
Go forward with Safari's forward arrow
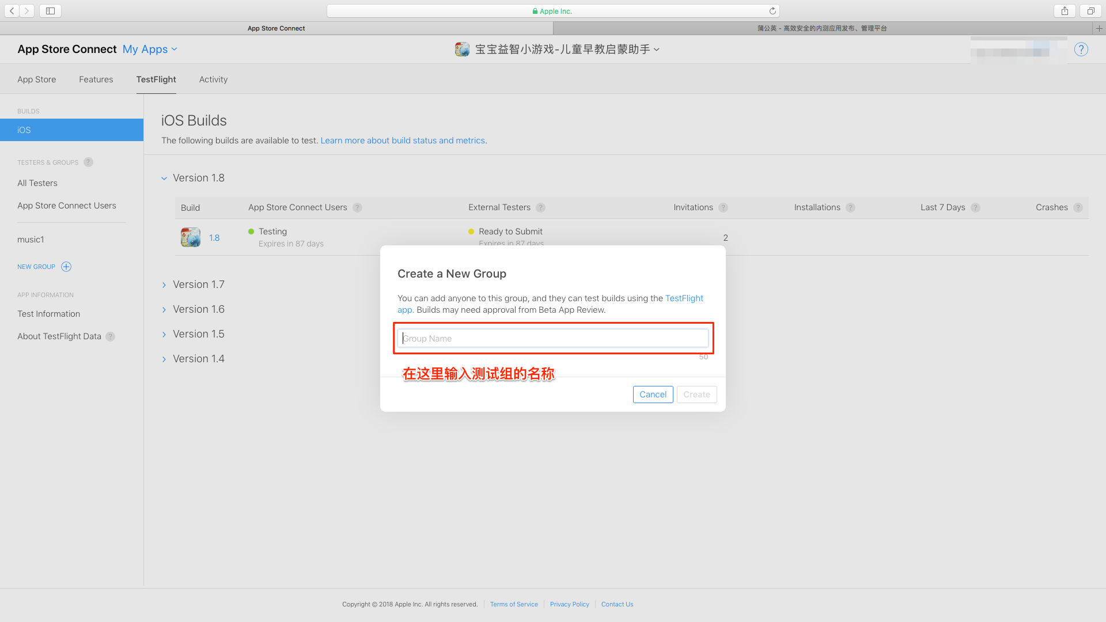pyautogui.click(x=26, y=11)
